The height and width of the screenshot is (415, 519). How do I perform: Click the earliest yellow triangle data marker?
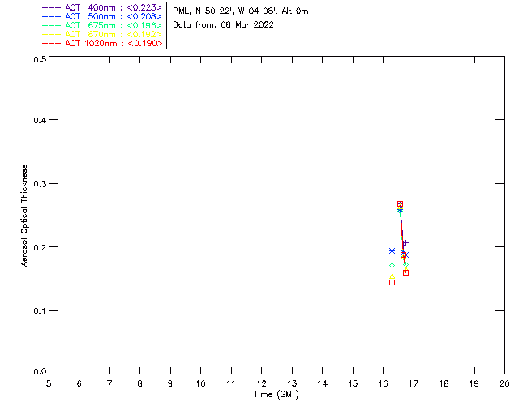click(392, 276)
